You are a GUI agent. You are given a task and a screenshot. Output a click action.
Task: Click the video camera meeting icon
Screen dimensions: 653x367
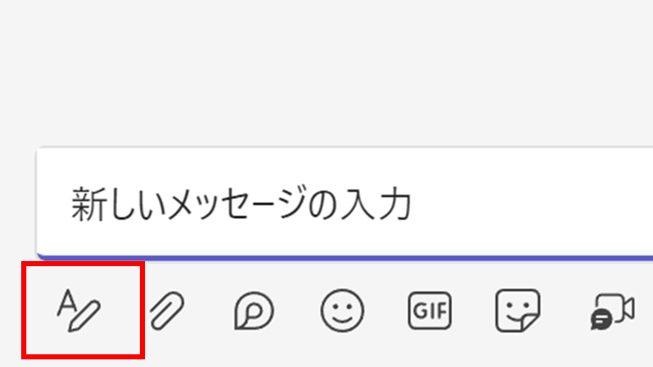pos(612,311)
